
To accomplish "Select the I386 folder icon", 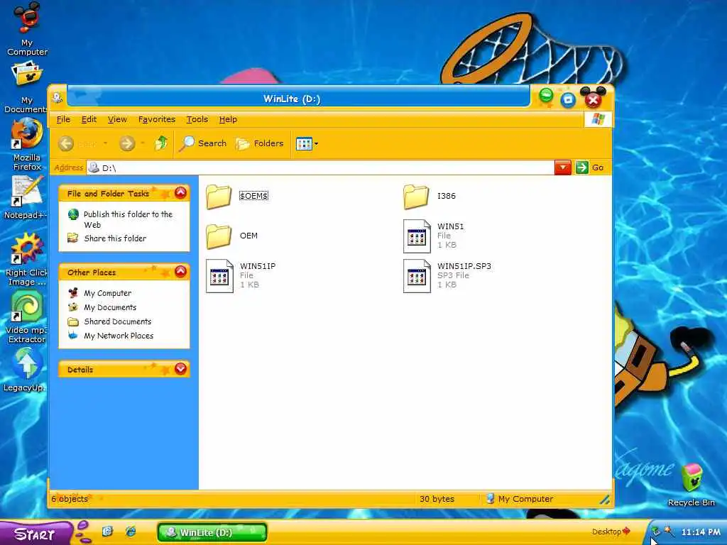I will click(416, 197).
